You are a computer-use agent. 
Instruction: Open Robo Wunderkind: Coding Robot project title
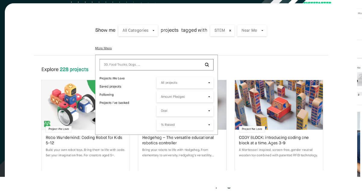click(84, 140)
